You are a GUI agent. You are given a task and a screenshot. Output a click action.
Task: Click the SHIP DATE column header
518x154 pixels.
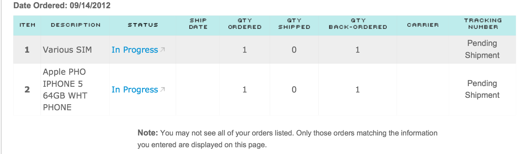(198, 23)
